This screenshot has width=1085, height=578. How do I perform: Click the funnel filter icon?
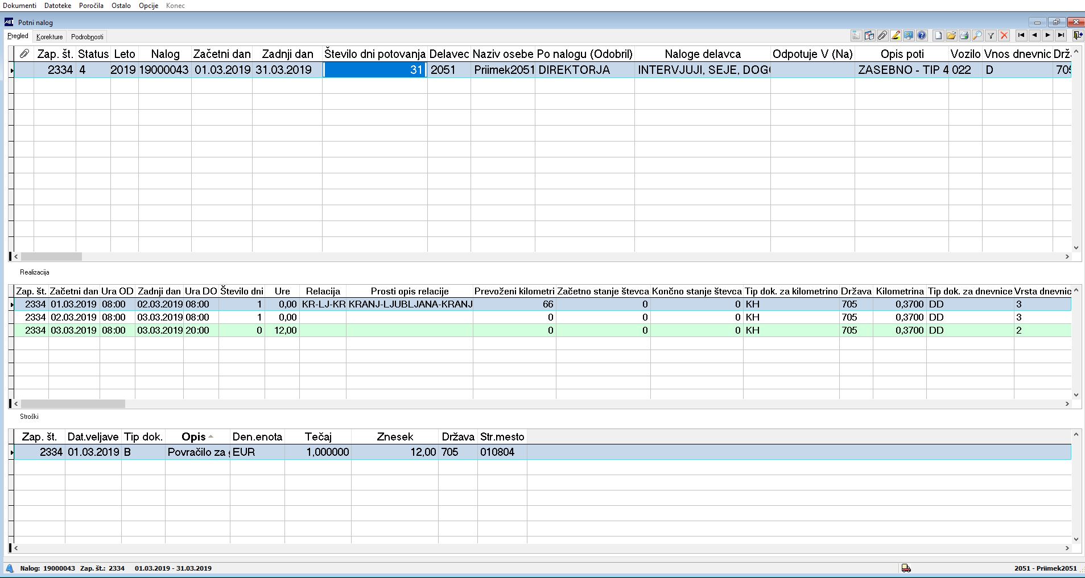(x=991, y=35)
